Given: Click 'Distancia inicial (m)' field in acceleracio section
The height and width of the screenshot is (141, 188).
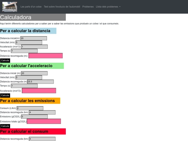Looking at the screenshot, I should (34, 73).
